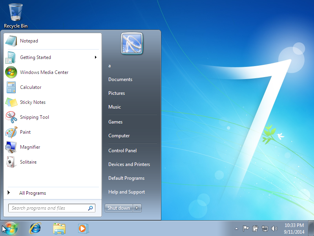
Task: Open Solitaire cards icon
Action: (x=11, y=162)
